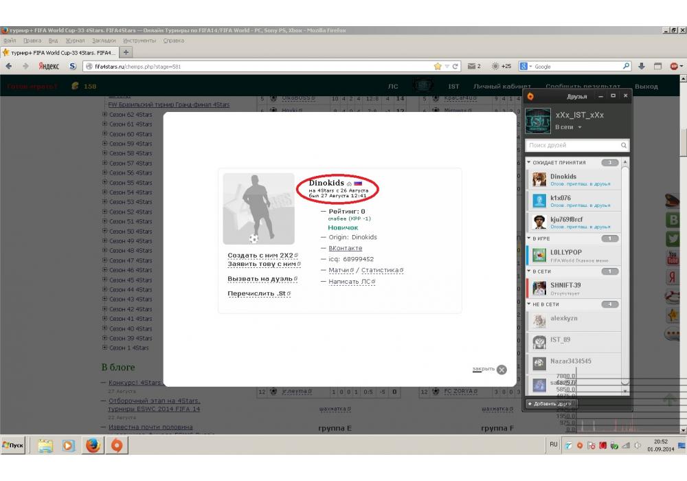Collapse the НЕ В СЕТИ friends group
The height and width of the screenshot is (481, 687).
pyautogui.click(x=529, y=304)
